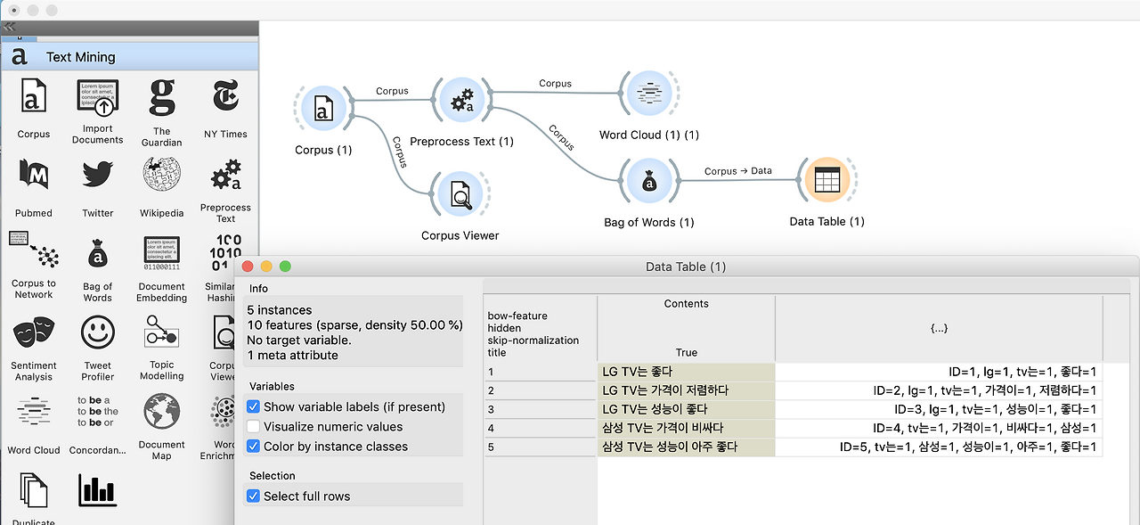The image size is (1140, 525).
Task: Click cell 'LG TV는 가격이 저렴하다'
Action: (x=686, y=390)
